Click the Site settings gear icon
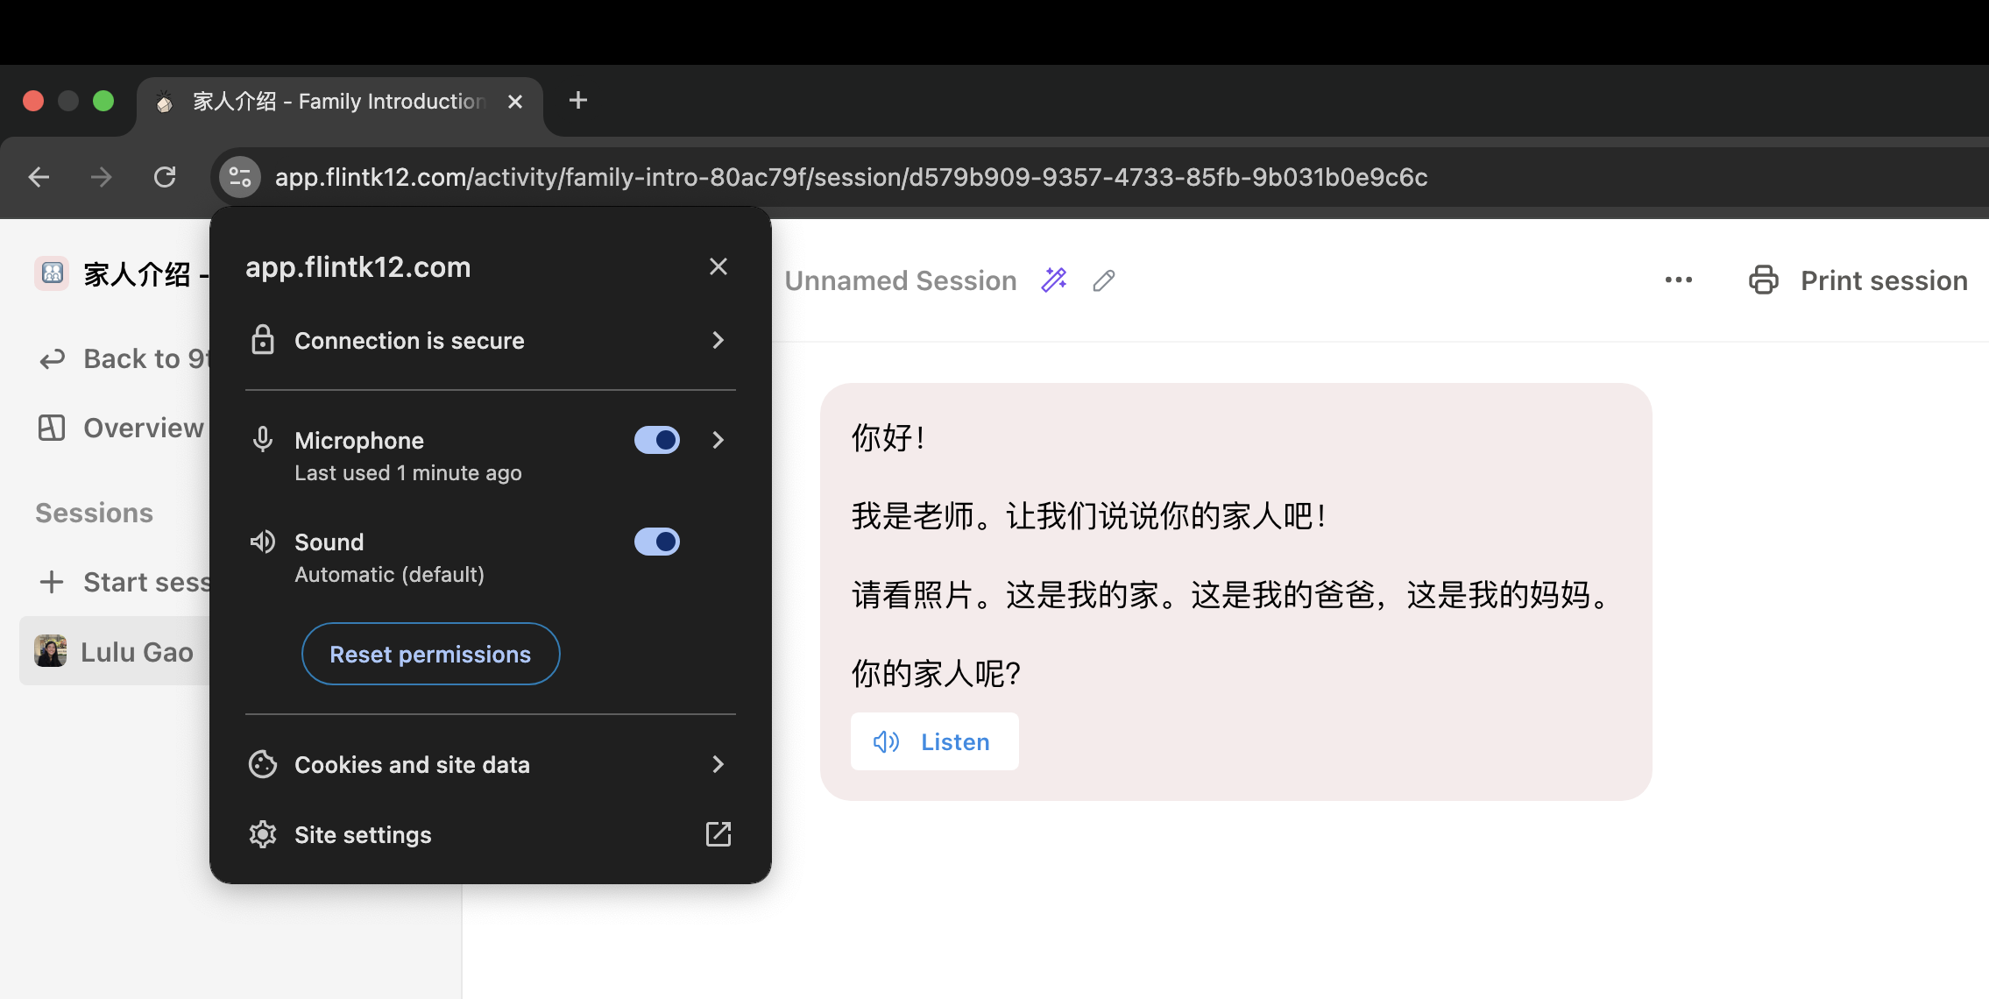1989x999 pixels. click(x=263, y=834)
